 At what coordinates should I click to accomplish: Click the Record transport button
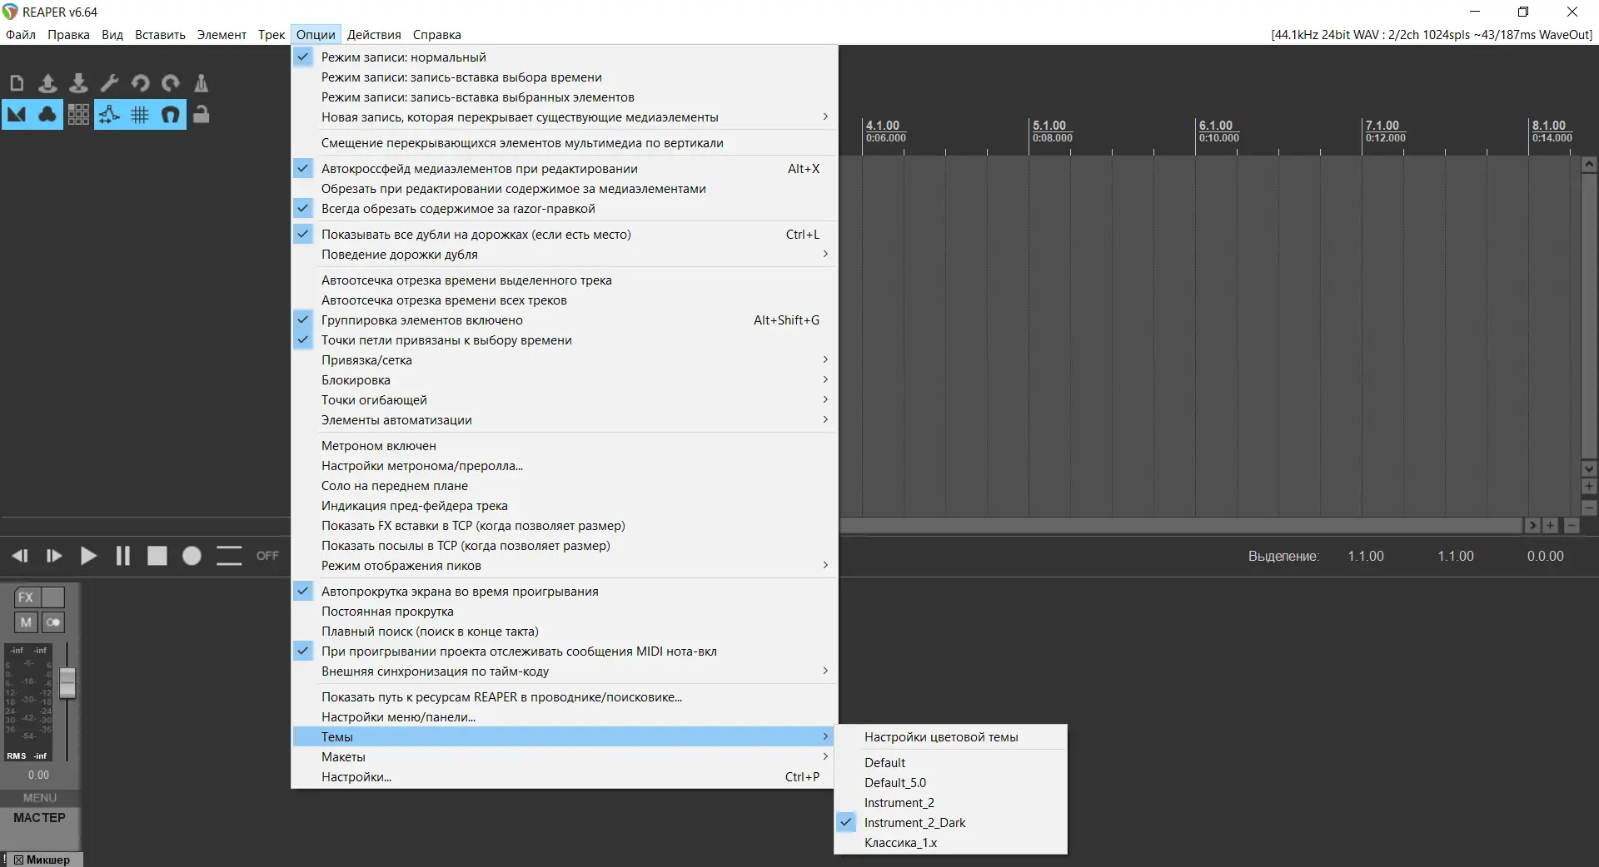[x=192, y=556]
